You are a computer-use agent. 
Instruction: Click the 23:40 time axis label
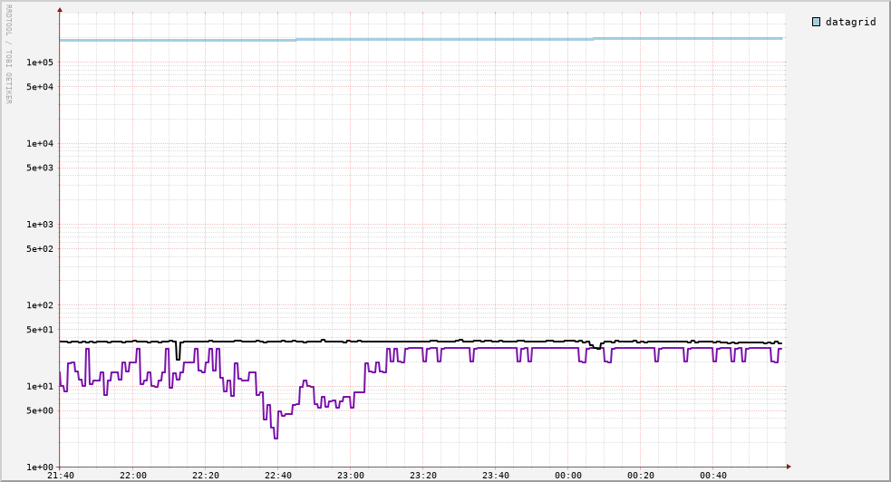tap(496, 476)
